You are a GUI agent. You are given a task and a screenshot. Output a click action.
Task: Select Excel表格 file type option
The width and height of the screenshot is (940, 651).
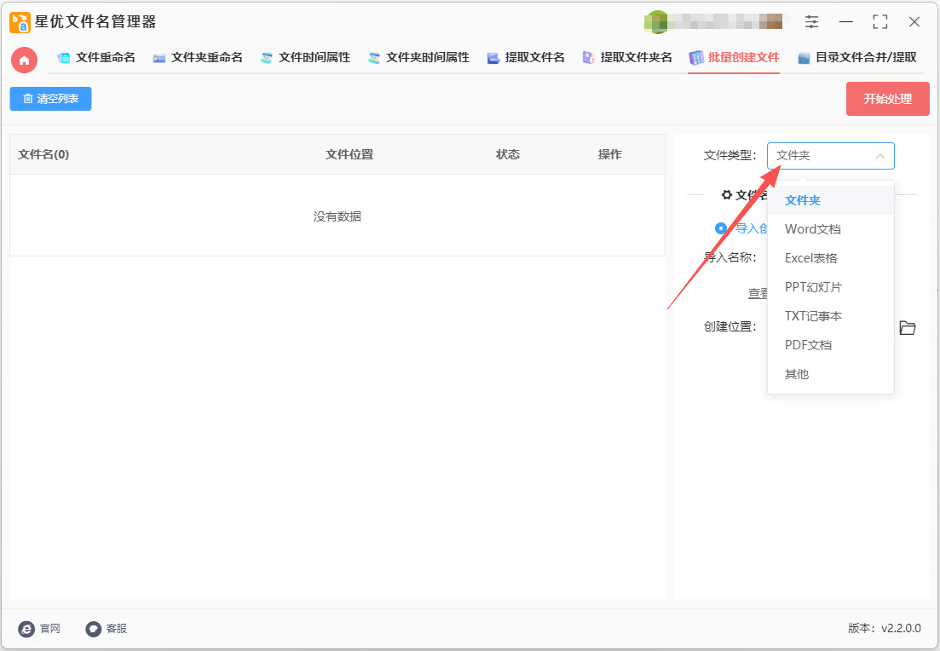coord(810,258)
